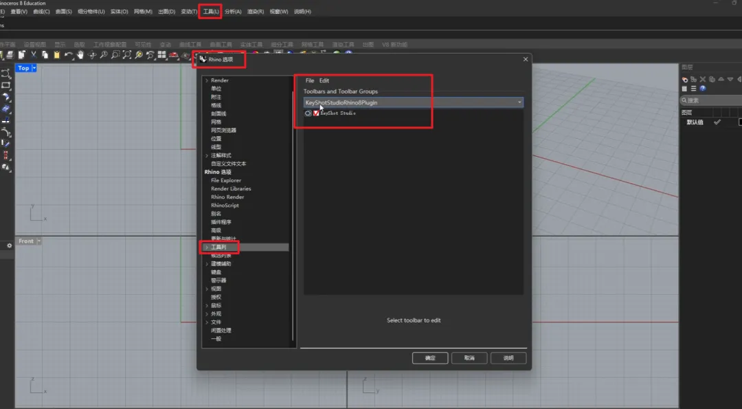Click the layers panel search field
Screen dimensions: 742x409
coord(711,100)
